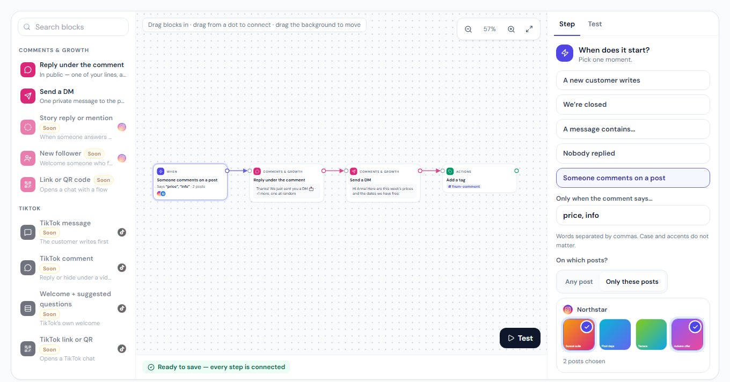Screen dimensions: 730x382
Task: Click the TikTok message block icon
Action: 28,232
